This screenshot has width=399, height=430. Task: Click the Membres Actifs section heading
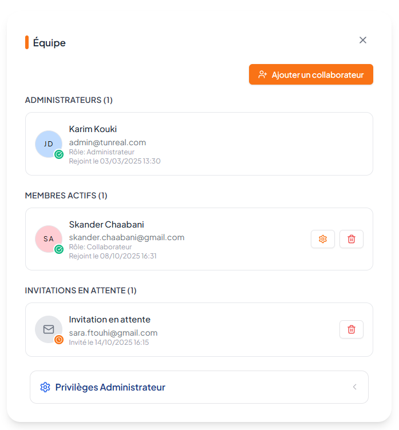[x=66, y=196]
